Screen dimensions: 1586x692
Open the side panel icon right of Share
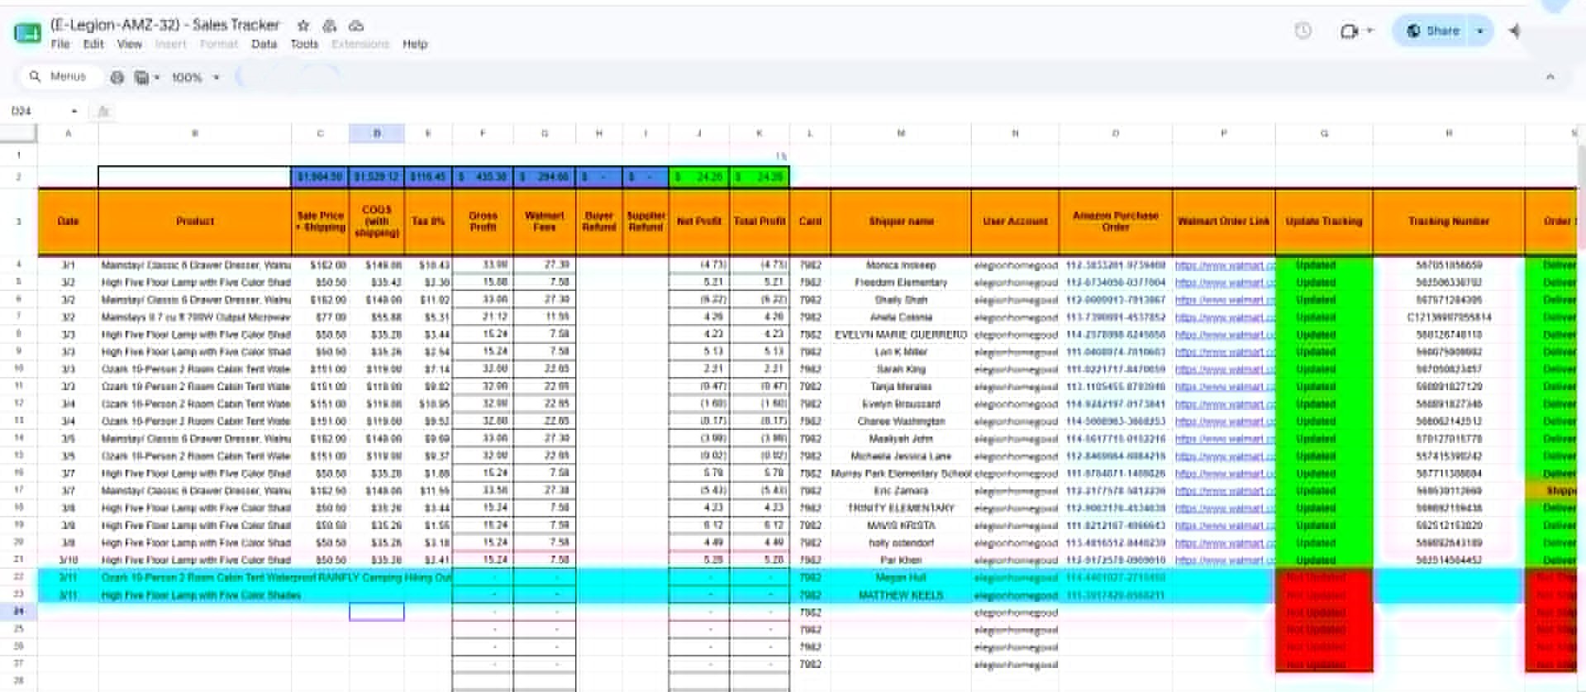coord(1514,31)
